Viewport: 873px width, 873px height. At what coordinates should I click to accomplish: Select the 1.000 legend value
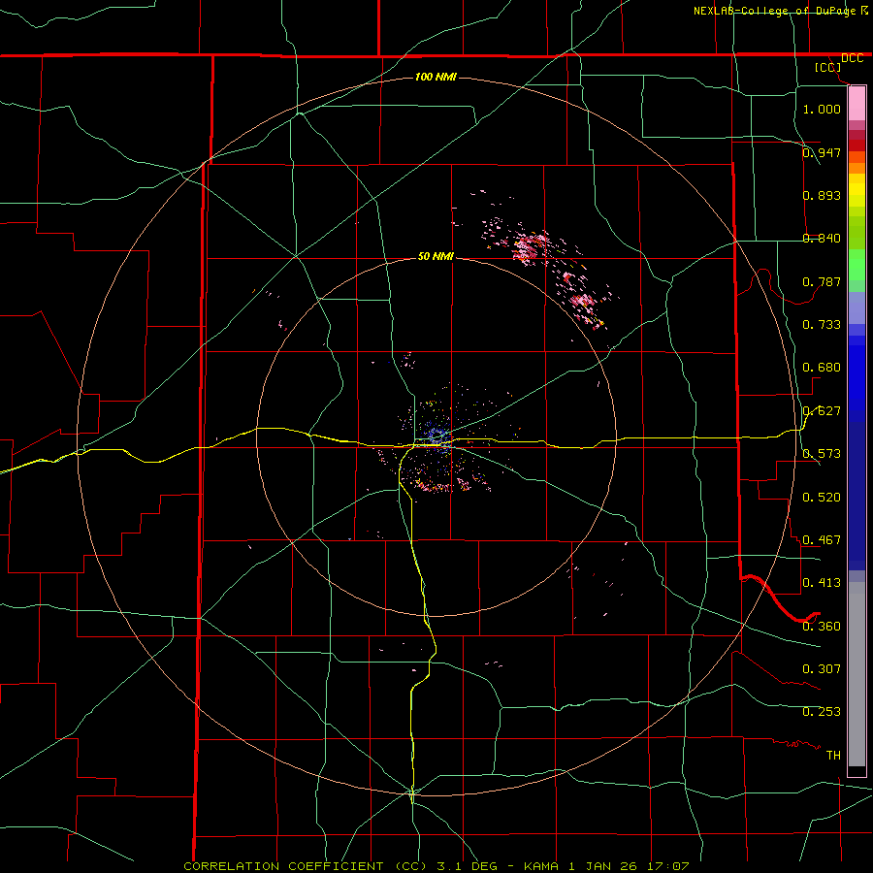822,109
